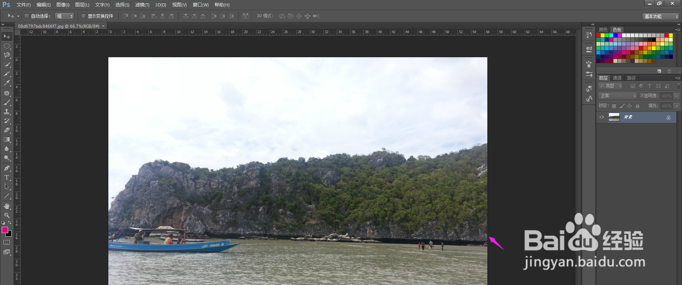Select the Zoom tool
Screen dimensions: 682x285
(x=7, y=215)
